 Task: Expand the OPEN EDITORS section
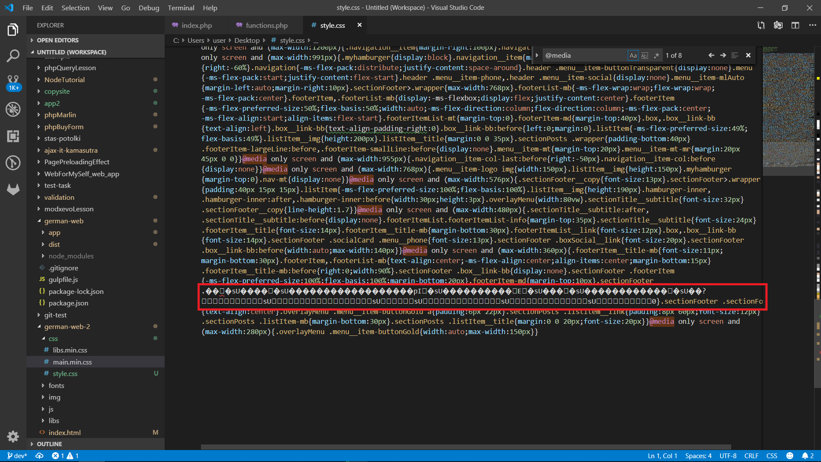point(96,40)
